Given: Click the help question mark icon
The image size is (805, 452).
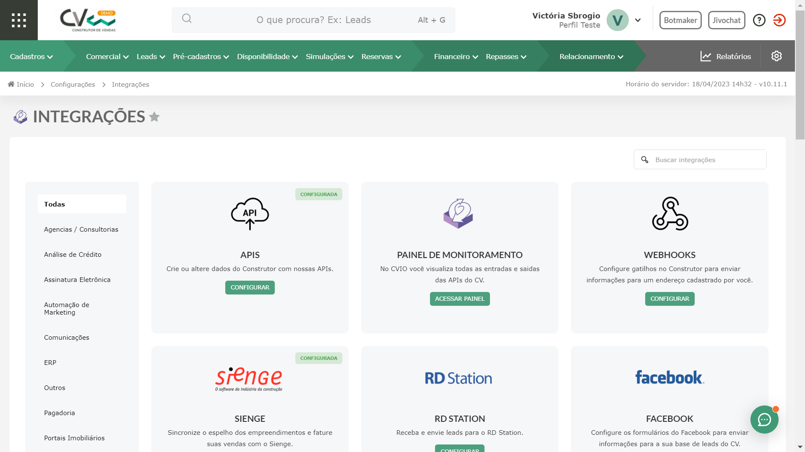Looking at the screenshot, I should 759,20.
